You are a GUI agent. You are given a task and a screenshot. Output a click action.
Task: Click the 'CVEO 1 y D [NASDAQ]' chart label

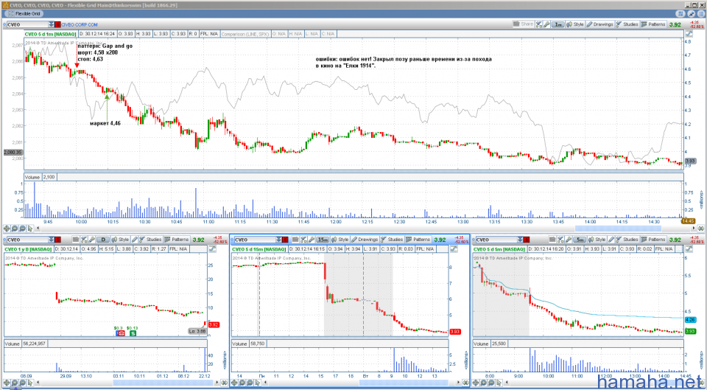point(29,249)
